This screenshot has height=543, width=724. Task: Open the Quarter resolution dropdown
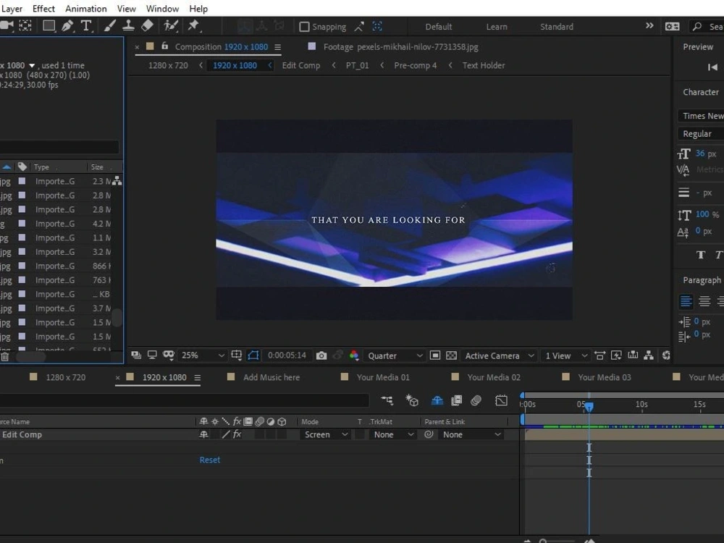395,355
